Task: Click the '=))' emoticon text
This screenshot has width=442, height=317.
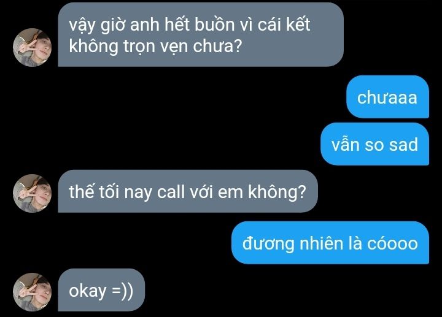Action: 122,291
